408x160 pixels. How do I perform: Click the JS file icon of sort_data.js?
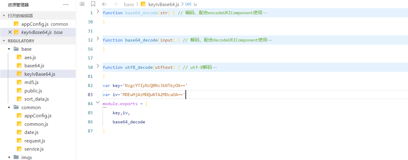(19, 99)
